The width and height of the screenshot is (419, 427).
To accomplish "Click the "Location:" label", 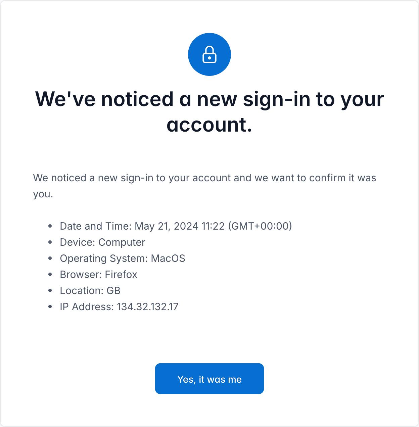I will pyautogui.click(x=82, y=291).
